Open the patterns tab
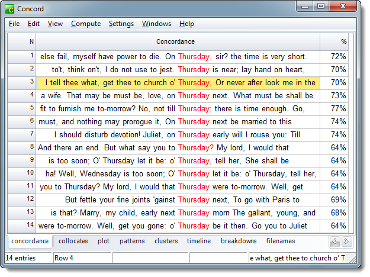Screen dimensions: 370x277 (132, 241)
